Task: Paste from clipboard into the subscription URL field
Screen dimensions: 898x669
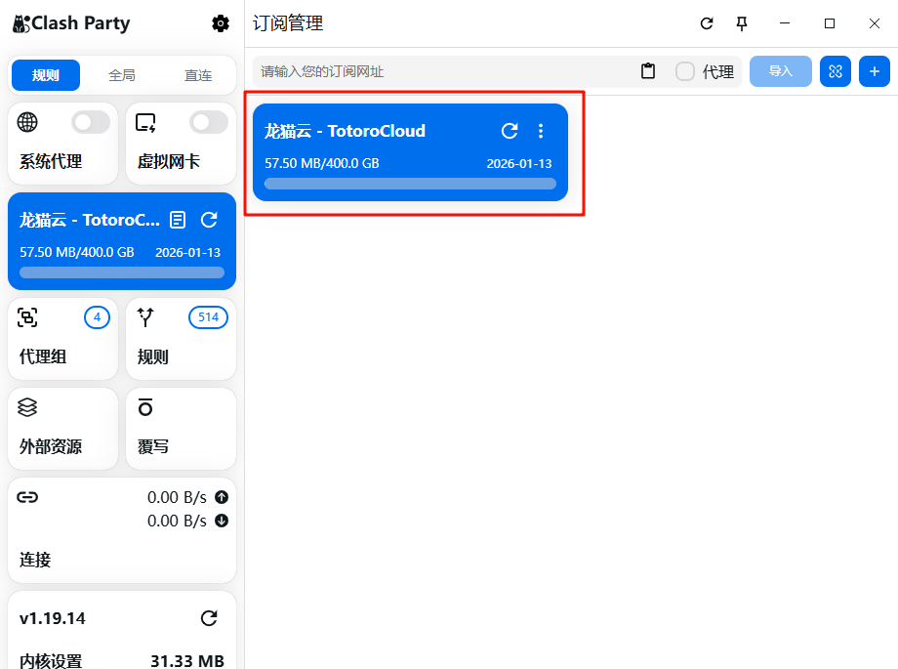Action: click(x=648, y=71)
